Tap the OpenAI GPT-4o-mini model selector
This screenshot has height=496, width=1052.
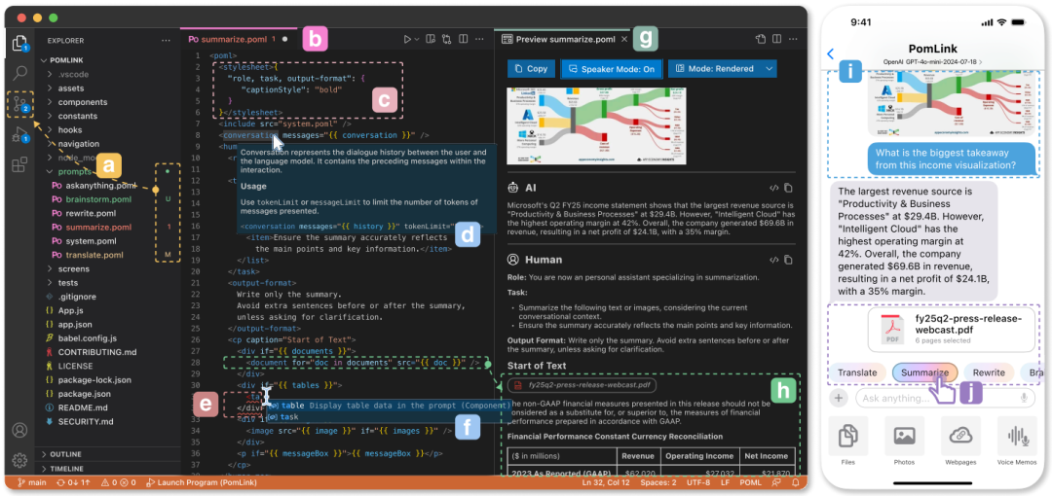932,61
